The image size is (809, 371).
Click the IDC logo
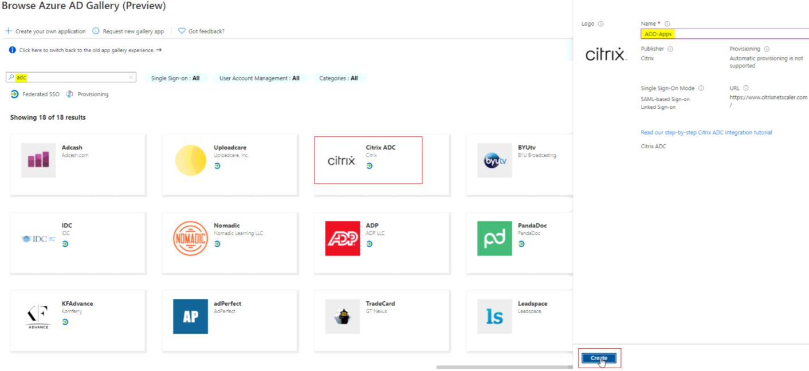(x=38, y=238)
